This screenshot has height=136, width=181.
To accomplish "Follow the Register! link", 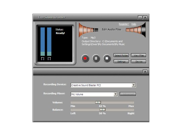I will coord(124,24).
